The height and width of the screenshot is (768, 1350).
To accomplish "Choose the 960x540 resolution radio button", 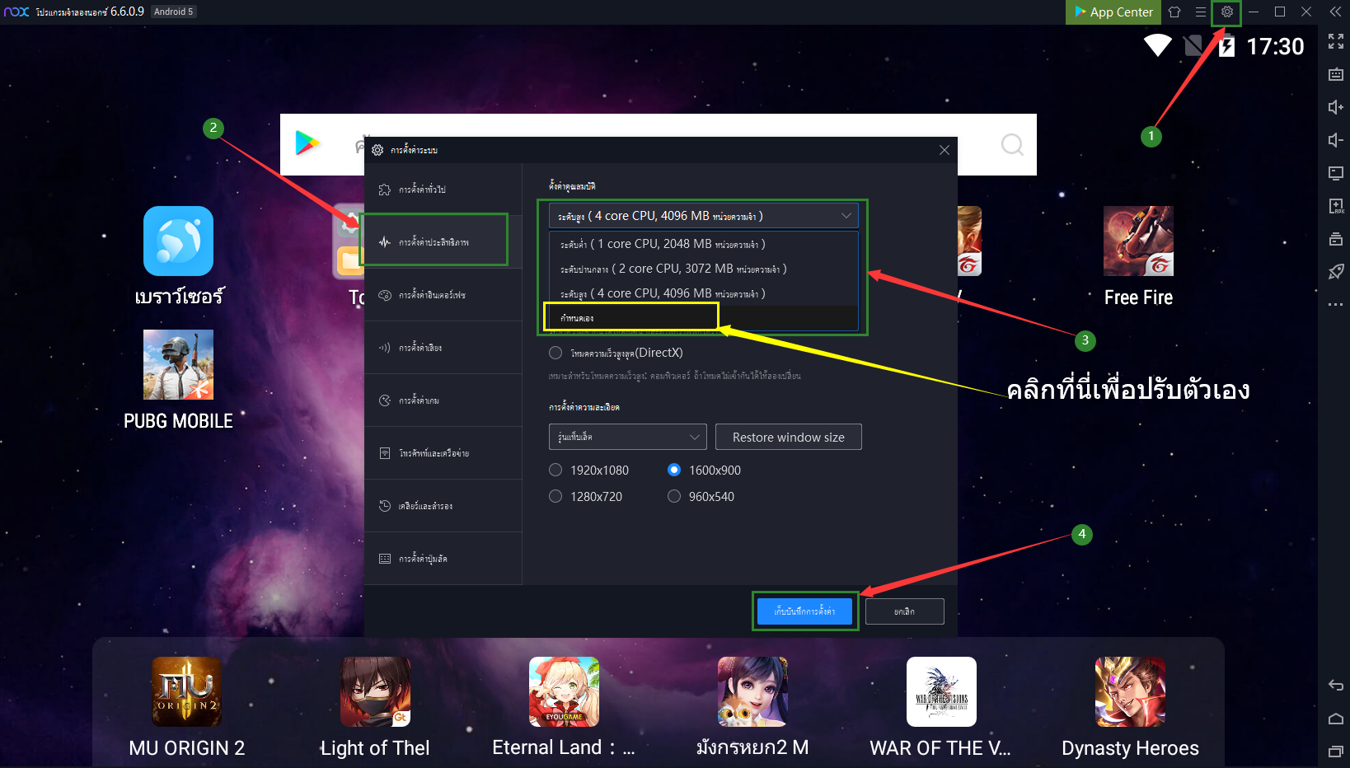I will pyautogui.click(x=674, y=497).
